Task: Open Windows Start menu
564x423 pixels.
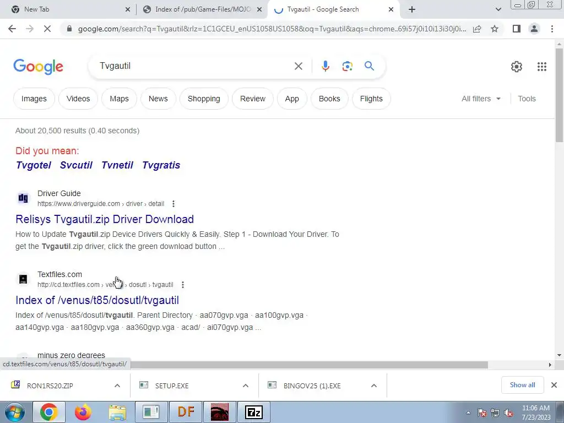Action: click(x=14, y=412)
